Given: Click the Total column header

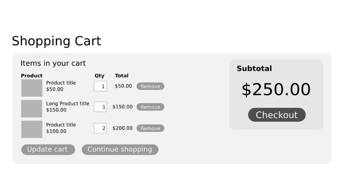Looking at the screenshot, I should pyautogui.click(x=122, y=76).
